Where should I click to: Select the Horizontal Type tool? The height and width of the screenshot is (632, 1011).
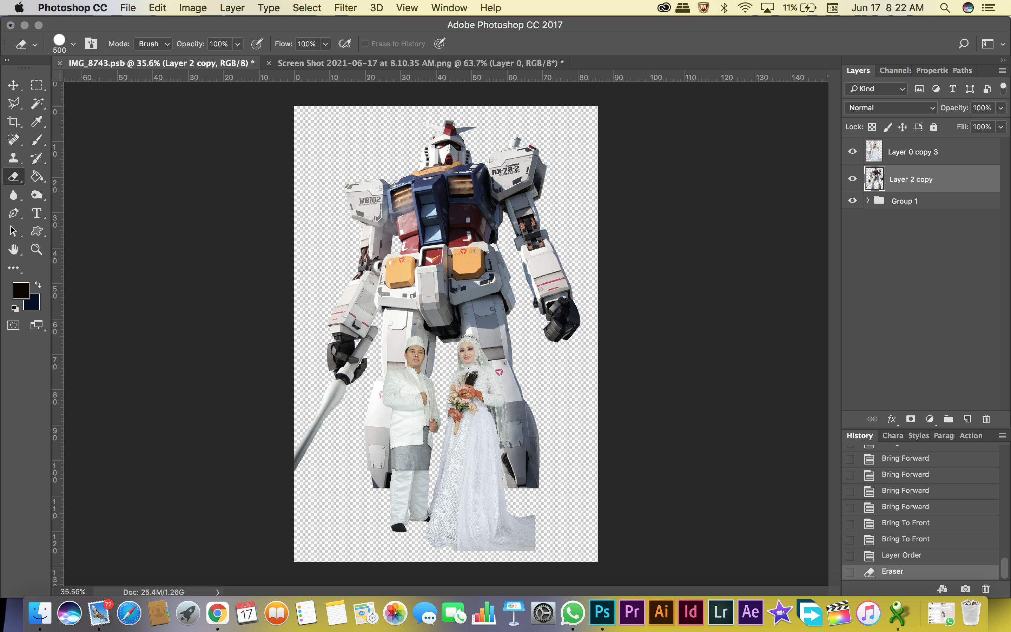coord(37,213)
